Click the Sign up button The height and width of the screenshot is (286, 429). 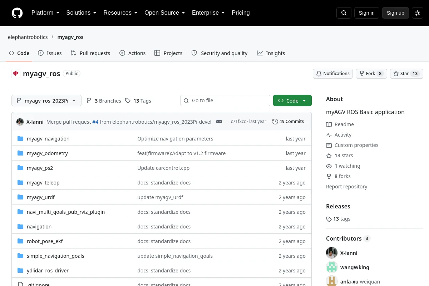tap(395, 13)
